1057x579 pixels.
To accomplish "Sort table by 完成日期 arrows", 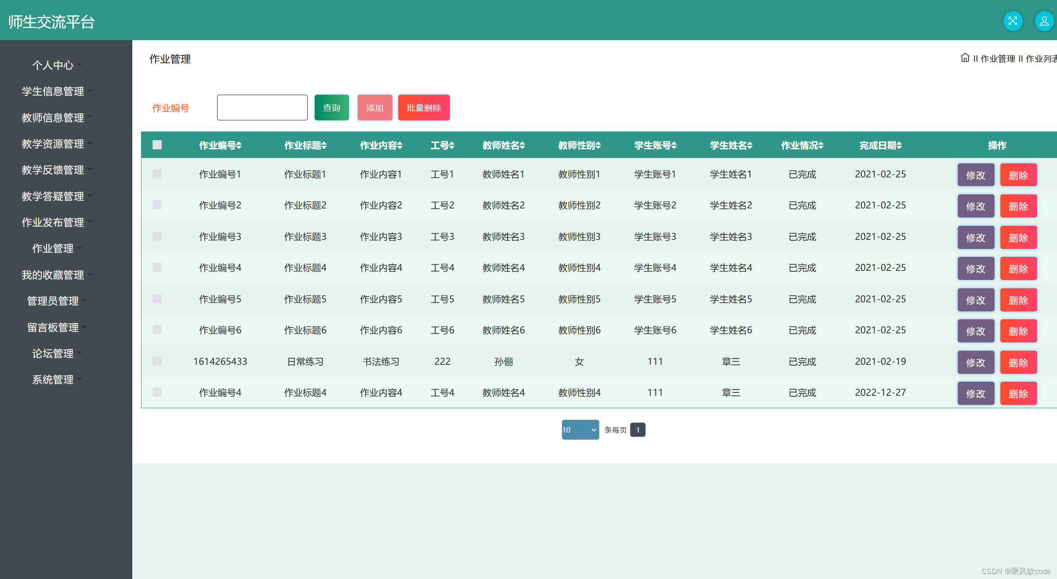I will point(899,146).
